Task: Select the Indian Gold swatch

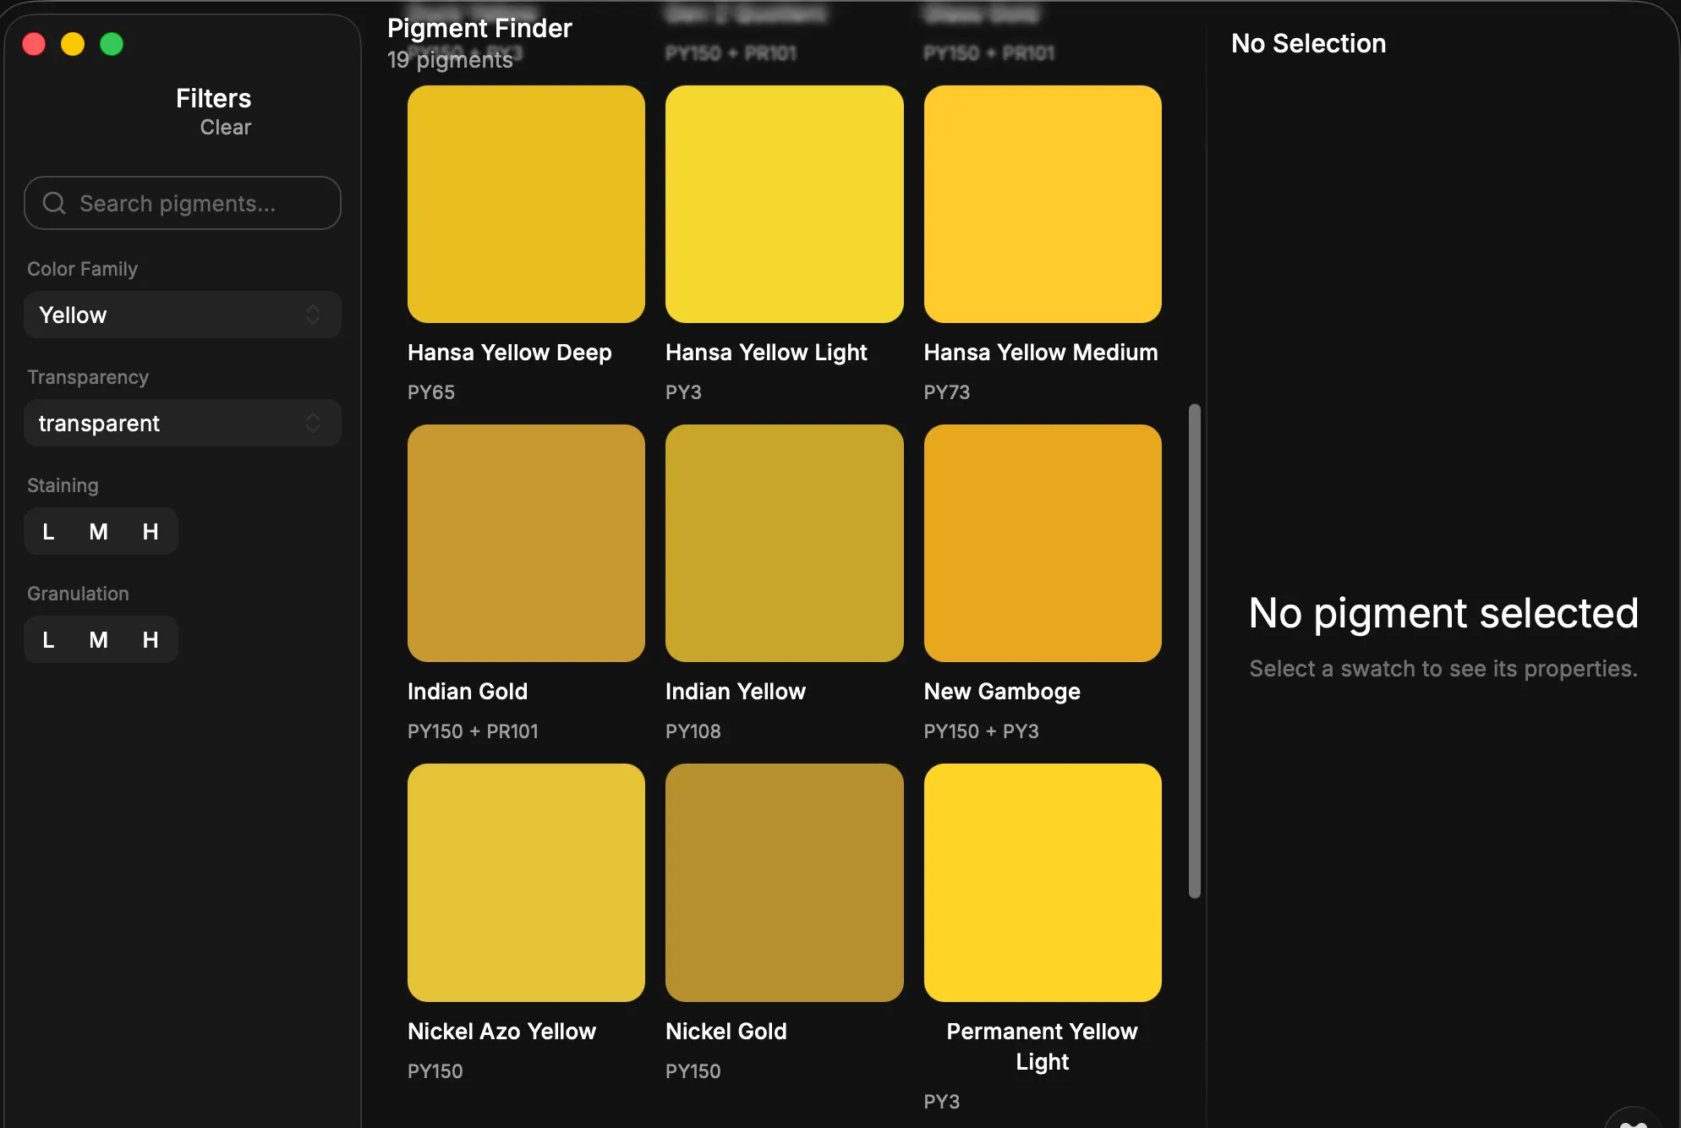Action: [526, 543]
